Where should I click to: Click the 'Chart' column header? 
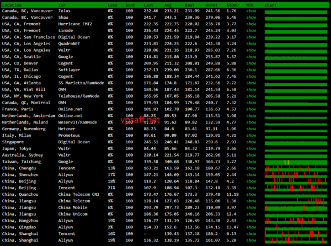[x=270, y=5]
